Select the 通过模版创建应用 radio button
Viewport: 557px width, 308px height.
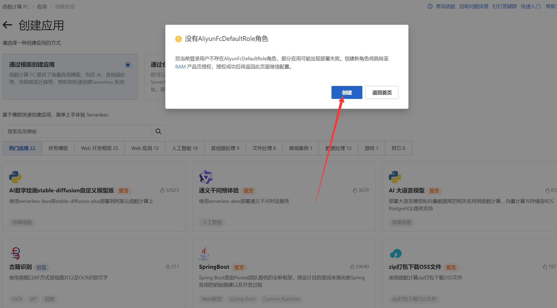128,65
